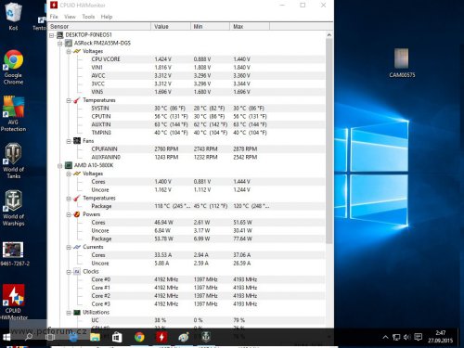Open the clock showing 2:47
This screenshot has height=348, width=464.
click(441, 337)
